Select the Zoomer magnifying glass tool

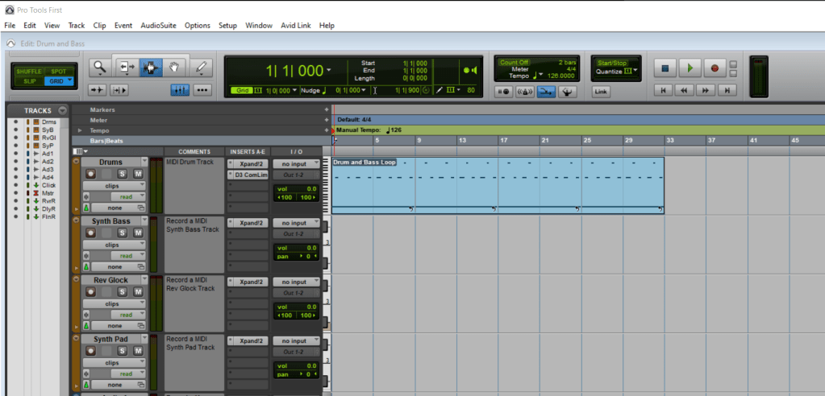click(x=100, y=68)
